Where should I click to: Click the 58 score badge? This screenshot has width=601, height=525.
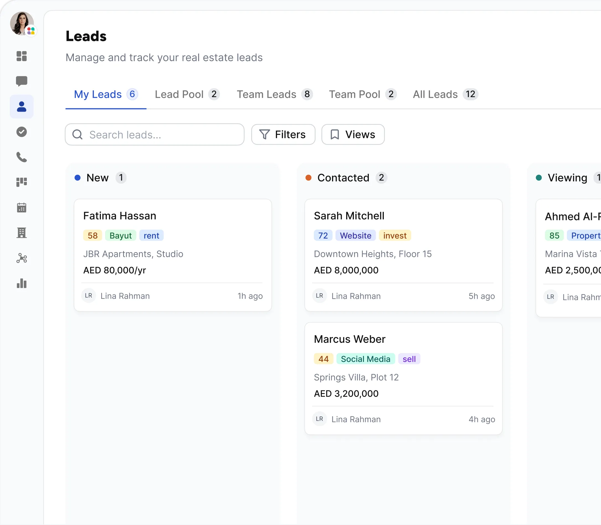(93, 235)
